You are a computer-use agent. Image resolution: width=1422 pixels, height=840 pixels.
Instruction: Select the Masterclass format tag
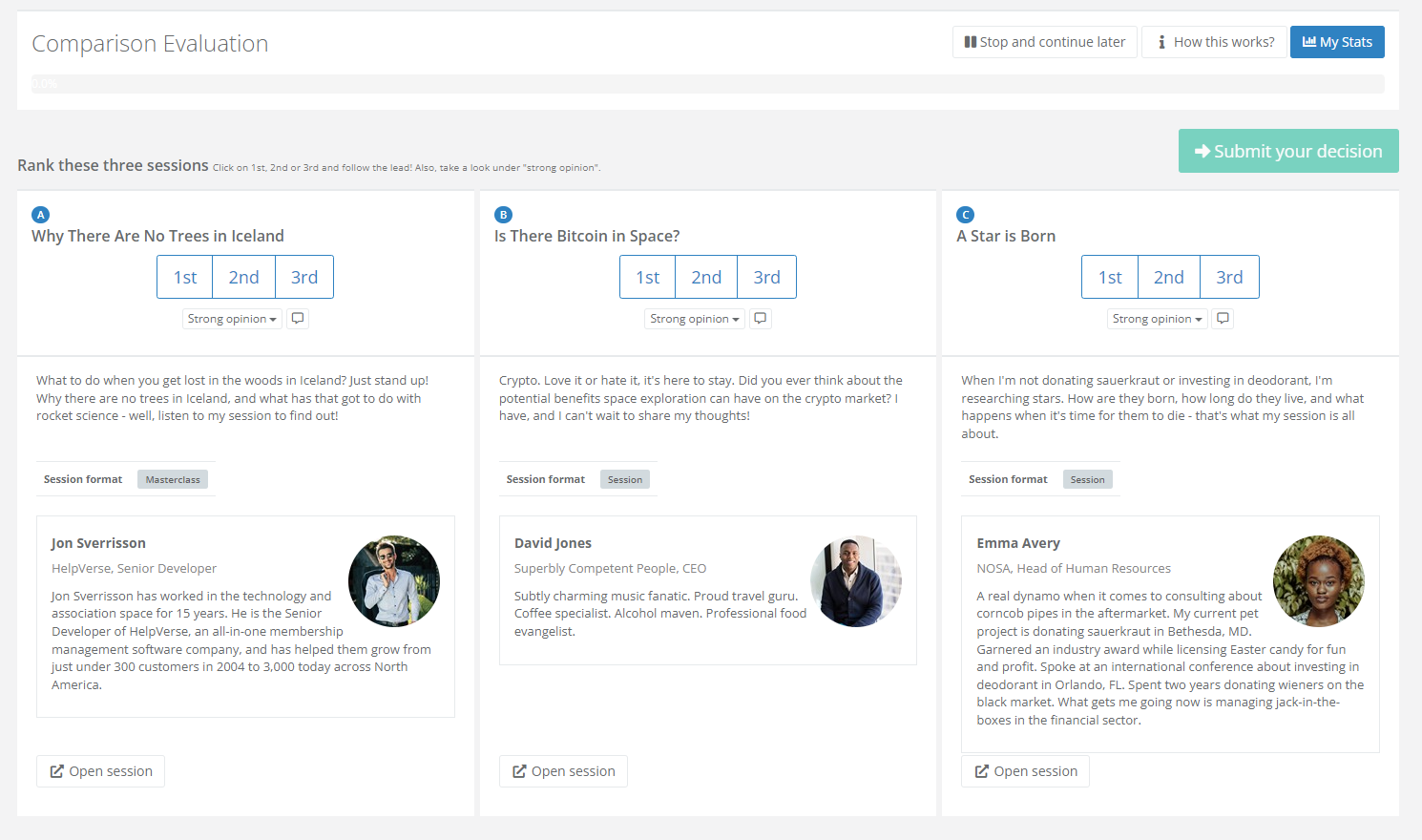pyautogui.click(x=173, y=479)
